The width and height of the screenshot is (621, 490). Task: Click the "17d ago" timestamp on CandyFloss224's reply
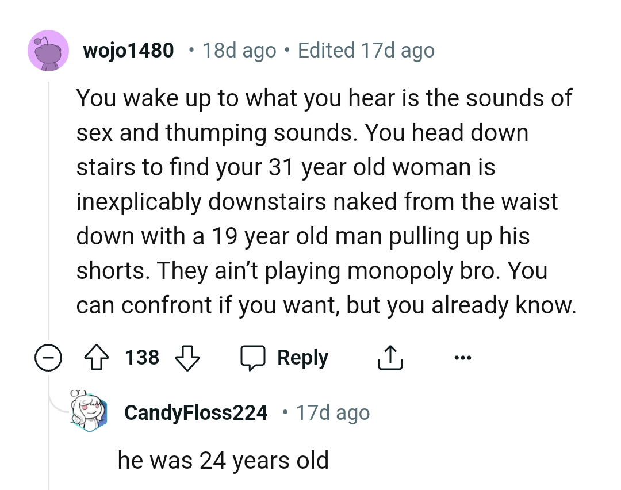pyautogui.click(x=333, y=413)
